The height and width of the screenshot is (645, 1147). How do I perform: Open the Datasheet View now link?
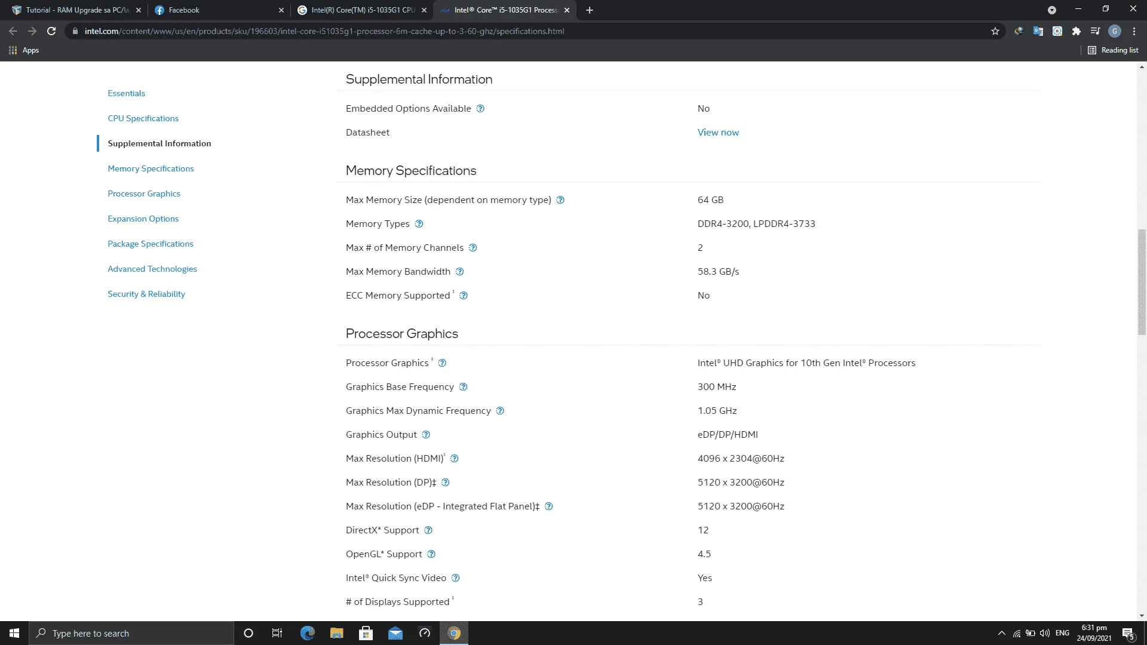718,133
